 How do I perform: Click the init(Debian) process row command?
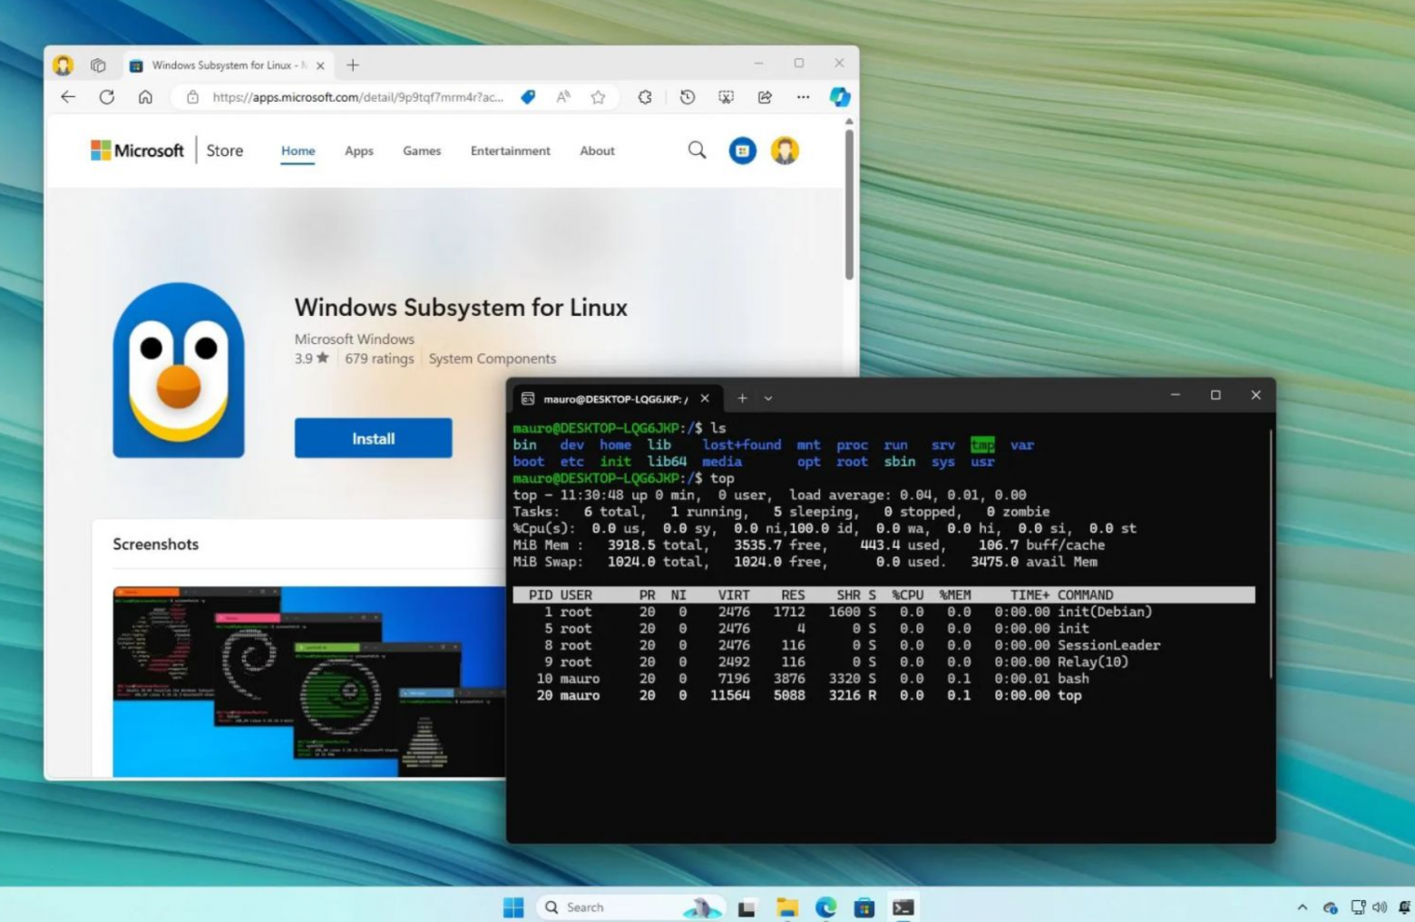click(x=1105, y=612)
